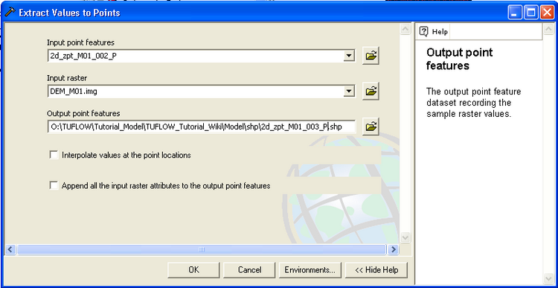
Task: Click horizontal scrollbar left arrow
Action: pyautogui.click(x=10, y=249)
